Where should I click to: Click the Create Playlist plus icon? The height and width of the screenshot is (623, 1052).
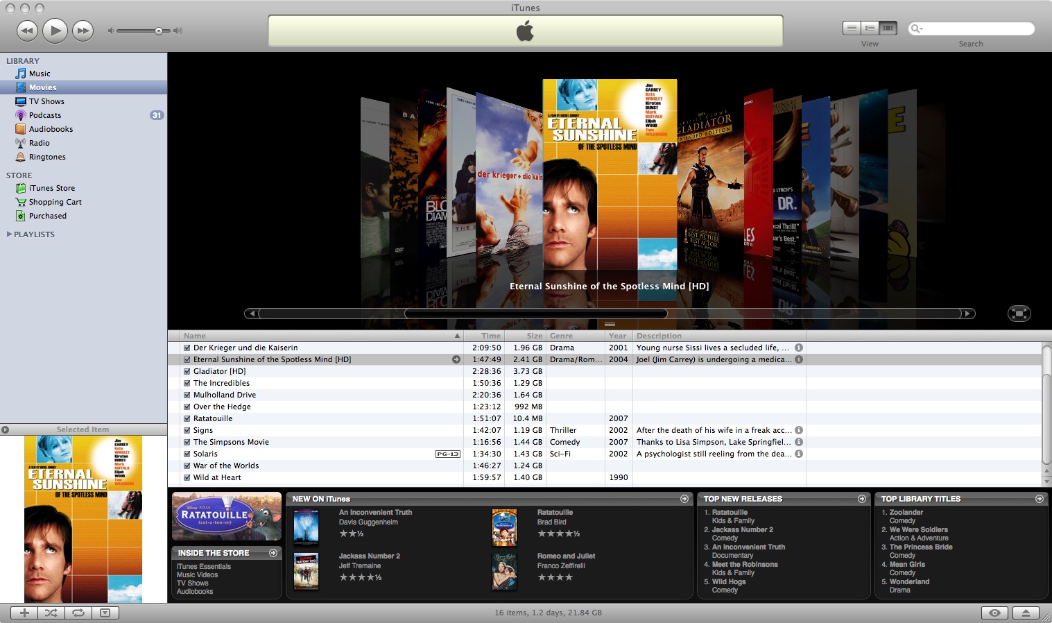23,613
